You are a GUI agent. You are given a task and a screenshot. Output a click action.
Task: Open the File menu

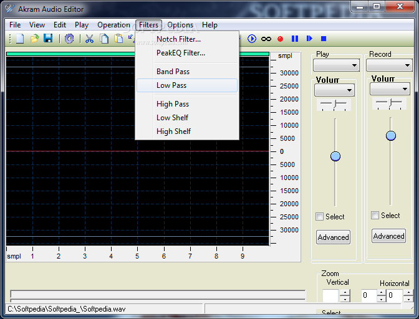(15, 25)
